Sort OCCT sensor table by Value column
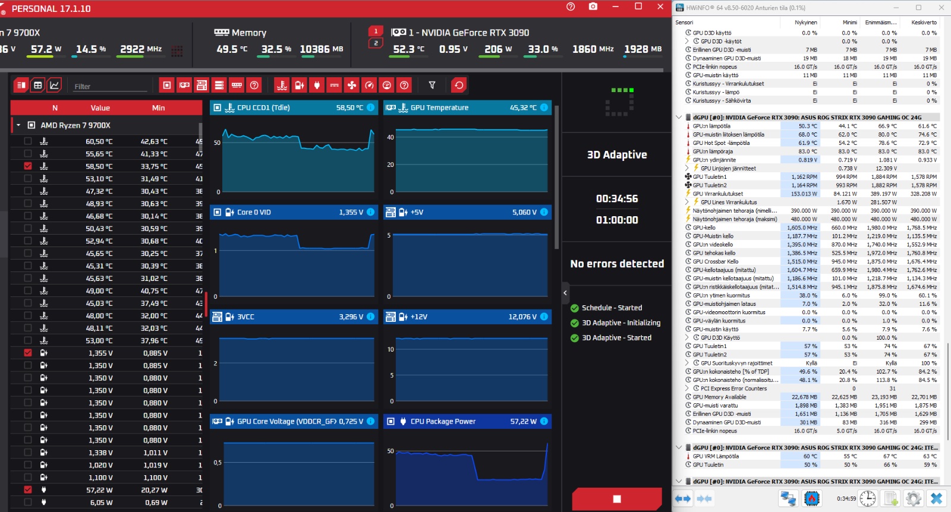Viewport: 951px width, 512px height. (100, 108)
